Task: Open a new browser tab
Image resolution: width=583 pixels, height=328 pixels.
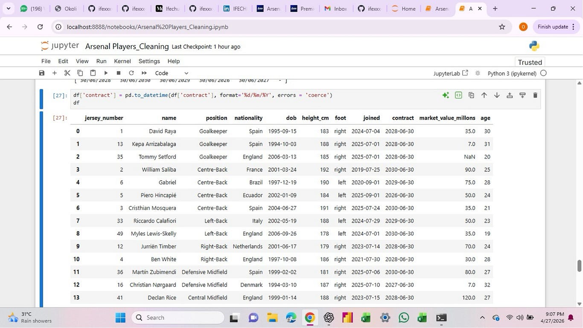Action: click(x=495, y=9)
